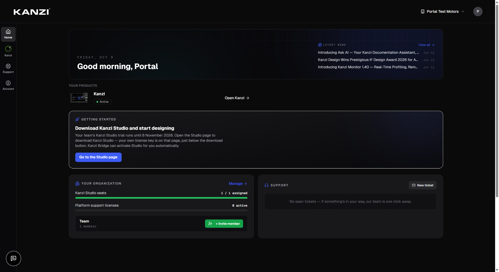Image resolution: width=499 pixels, height=272 pixels.
Task: Open the iF Design Award news item
Action: 376,60
